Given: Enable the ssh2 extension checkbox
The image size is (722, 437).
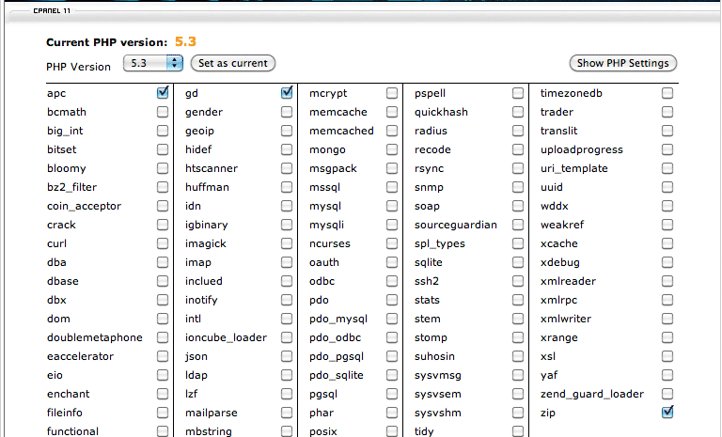Looking at the screenshot, I should 518,281.
